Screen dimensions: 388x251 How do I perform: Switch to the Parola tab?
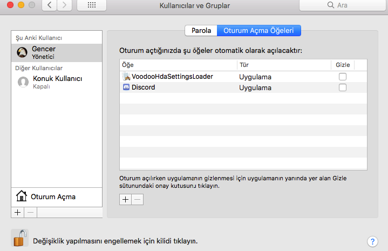201,31
